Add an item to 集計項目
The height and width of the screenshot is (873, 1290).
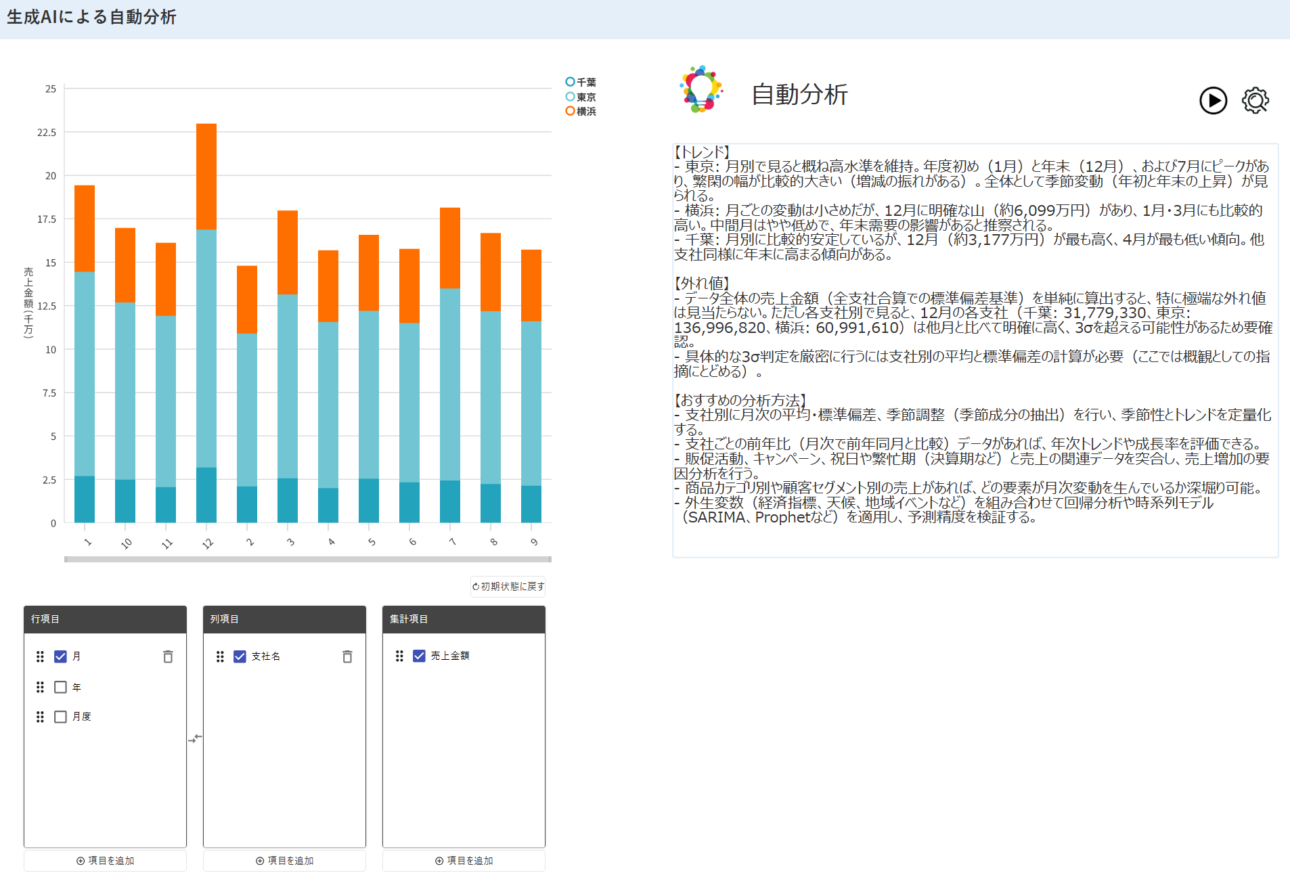click(464, 861)
